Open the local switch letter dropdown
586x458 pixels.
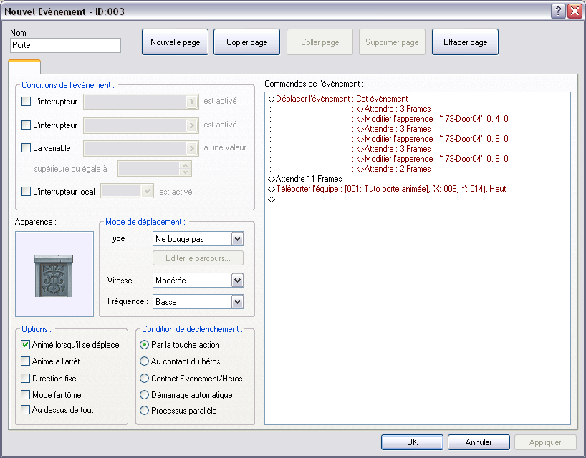click(147, 191)
